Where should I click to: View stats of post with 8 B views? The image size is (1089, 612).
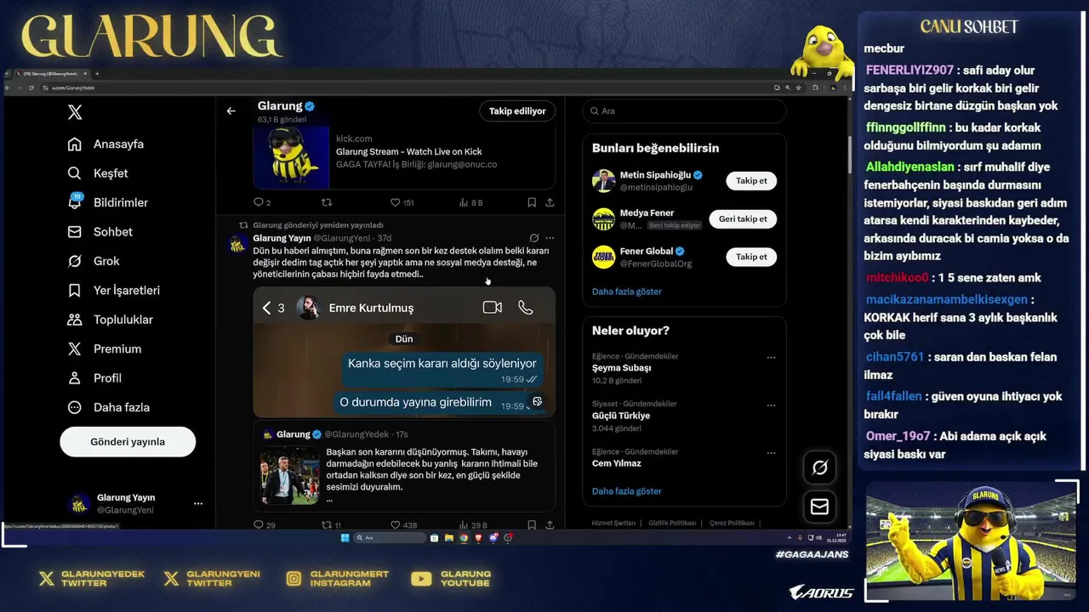[x=470, y=202]
